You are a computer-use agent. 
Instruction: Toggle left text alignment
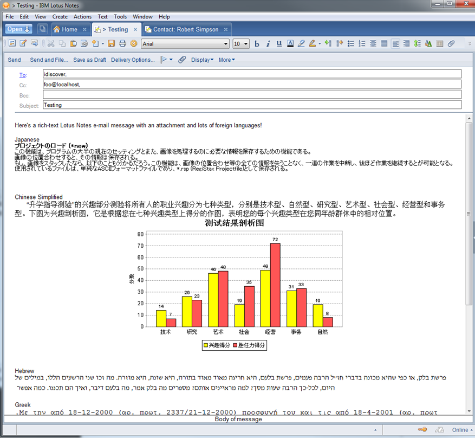[395, 44]
